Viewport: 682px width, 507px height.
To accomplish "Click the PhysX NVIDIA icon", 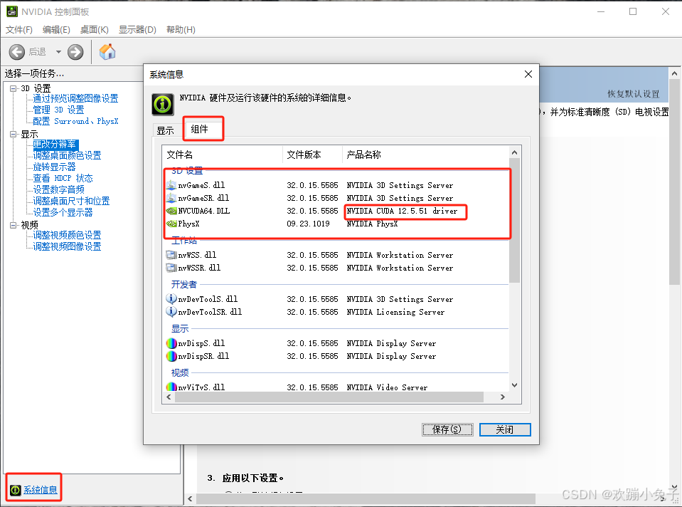I will click(171, 224).
